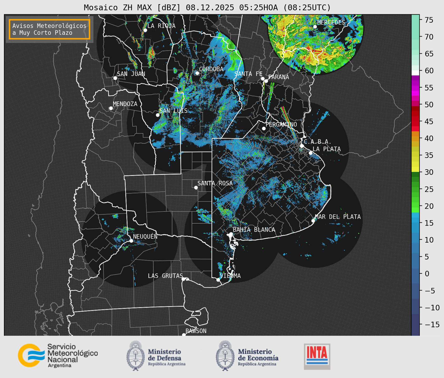Click the LA RIOJA map label
This screenshot has width=444, height=378.
pyautogui.click(x=161, y=26)
